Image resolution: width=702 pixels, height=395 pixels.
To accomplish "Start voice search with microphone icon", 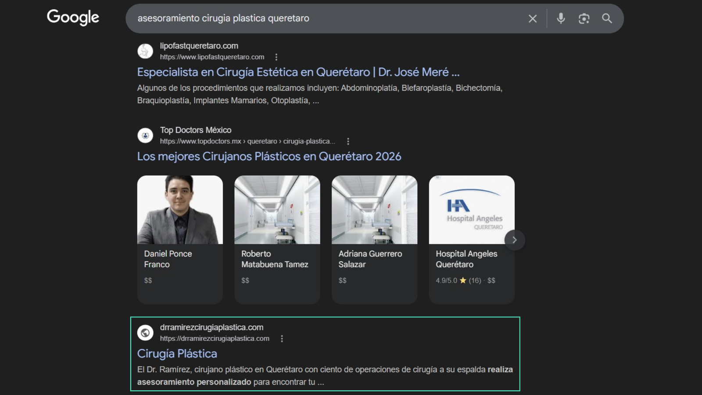I will [x=561, y=18].
